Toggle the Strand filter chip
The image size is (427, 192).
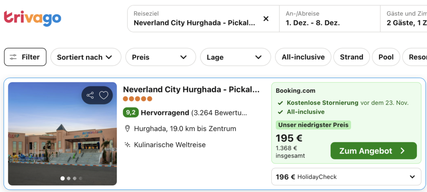pos(352,57)
